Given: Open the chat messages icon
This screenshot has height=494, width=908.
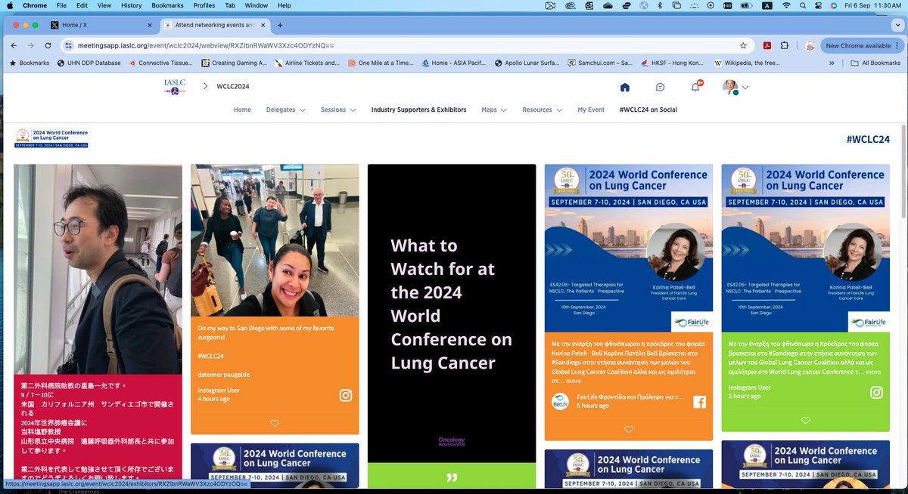Looking at the screenshot, I should 660,87.
